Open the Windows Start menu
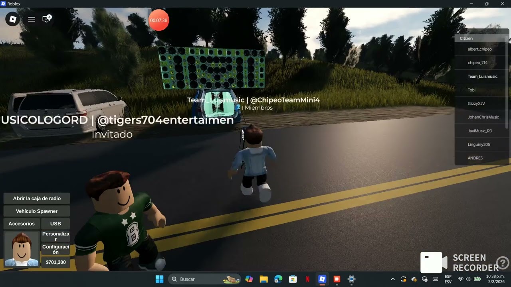511x287 pixels. click(x=159, y=279)
